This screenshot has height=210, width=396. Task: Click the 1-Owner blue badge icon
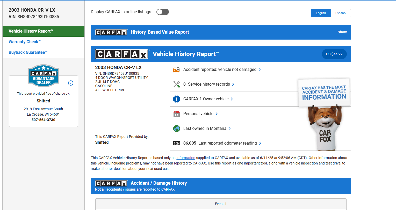pos(177,99)
